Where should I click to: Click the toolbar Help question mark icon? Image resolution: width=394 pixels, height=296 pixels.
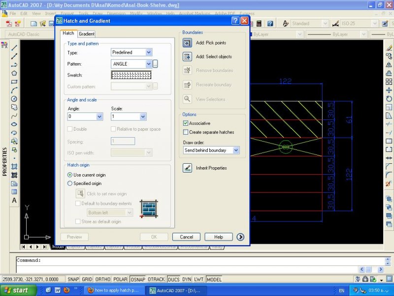270,24
